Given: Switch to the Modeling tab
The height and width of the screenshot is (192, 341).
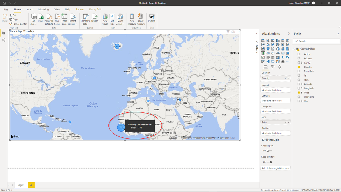Looking at the screenshot, I should (x=43, y=9).
